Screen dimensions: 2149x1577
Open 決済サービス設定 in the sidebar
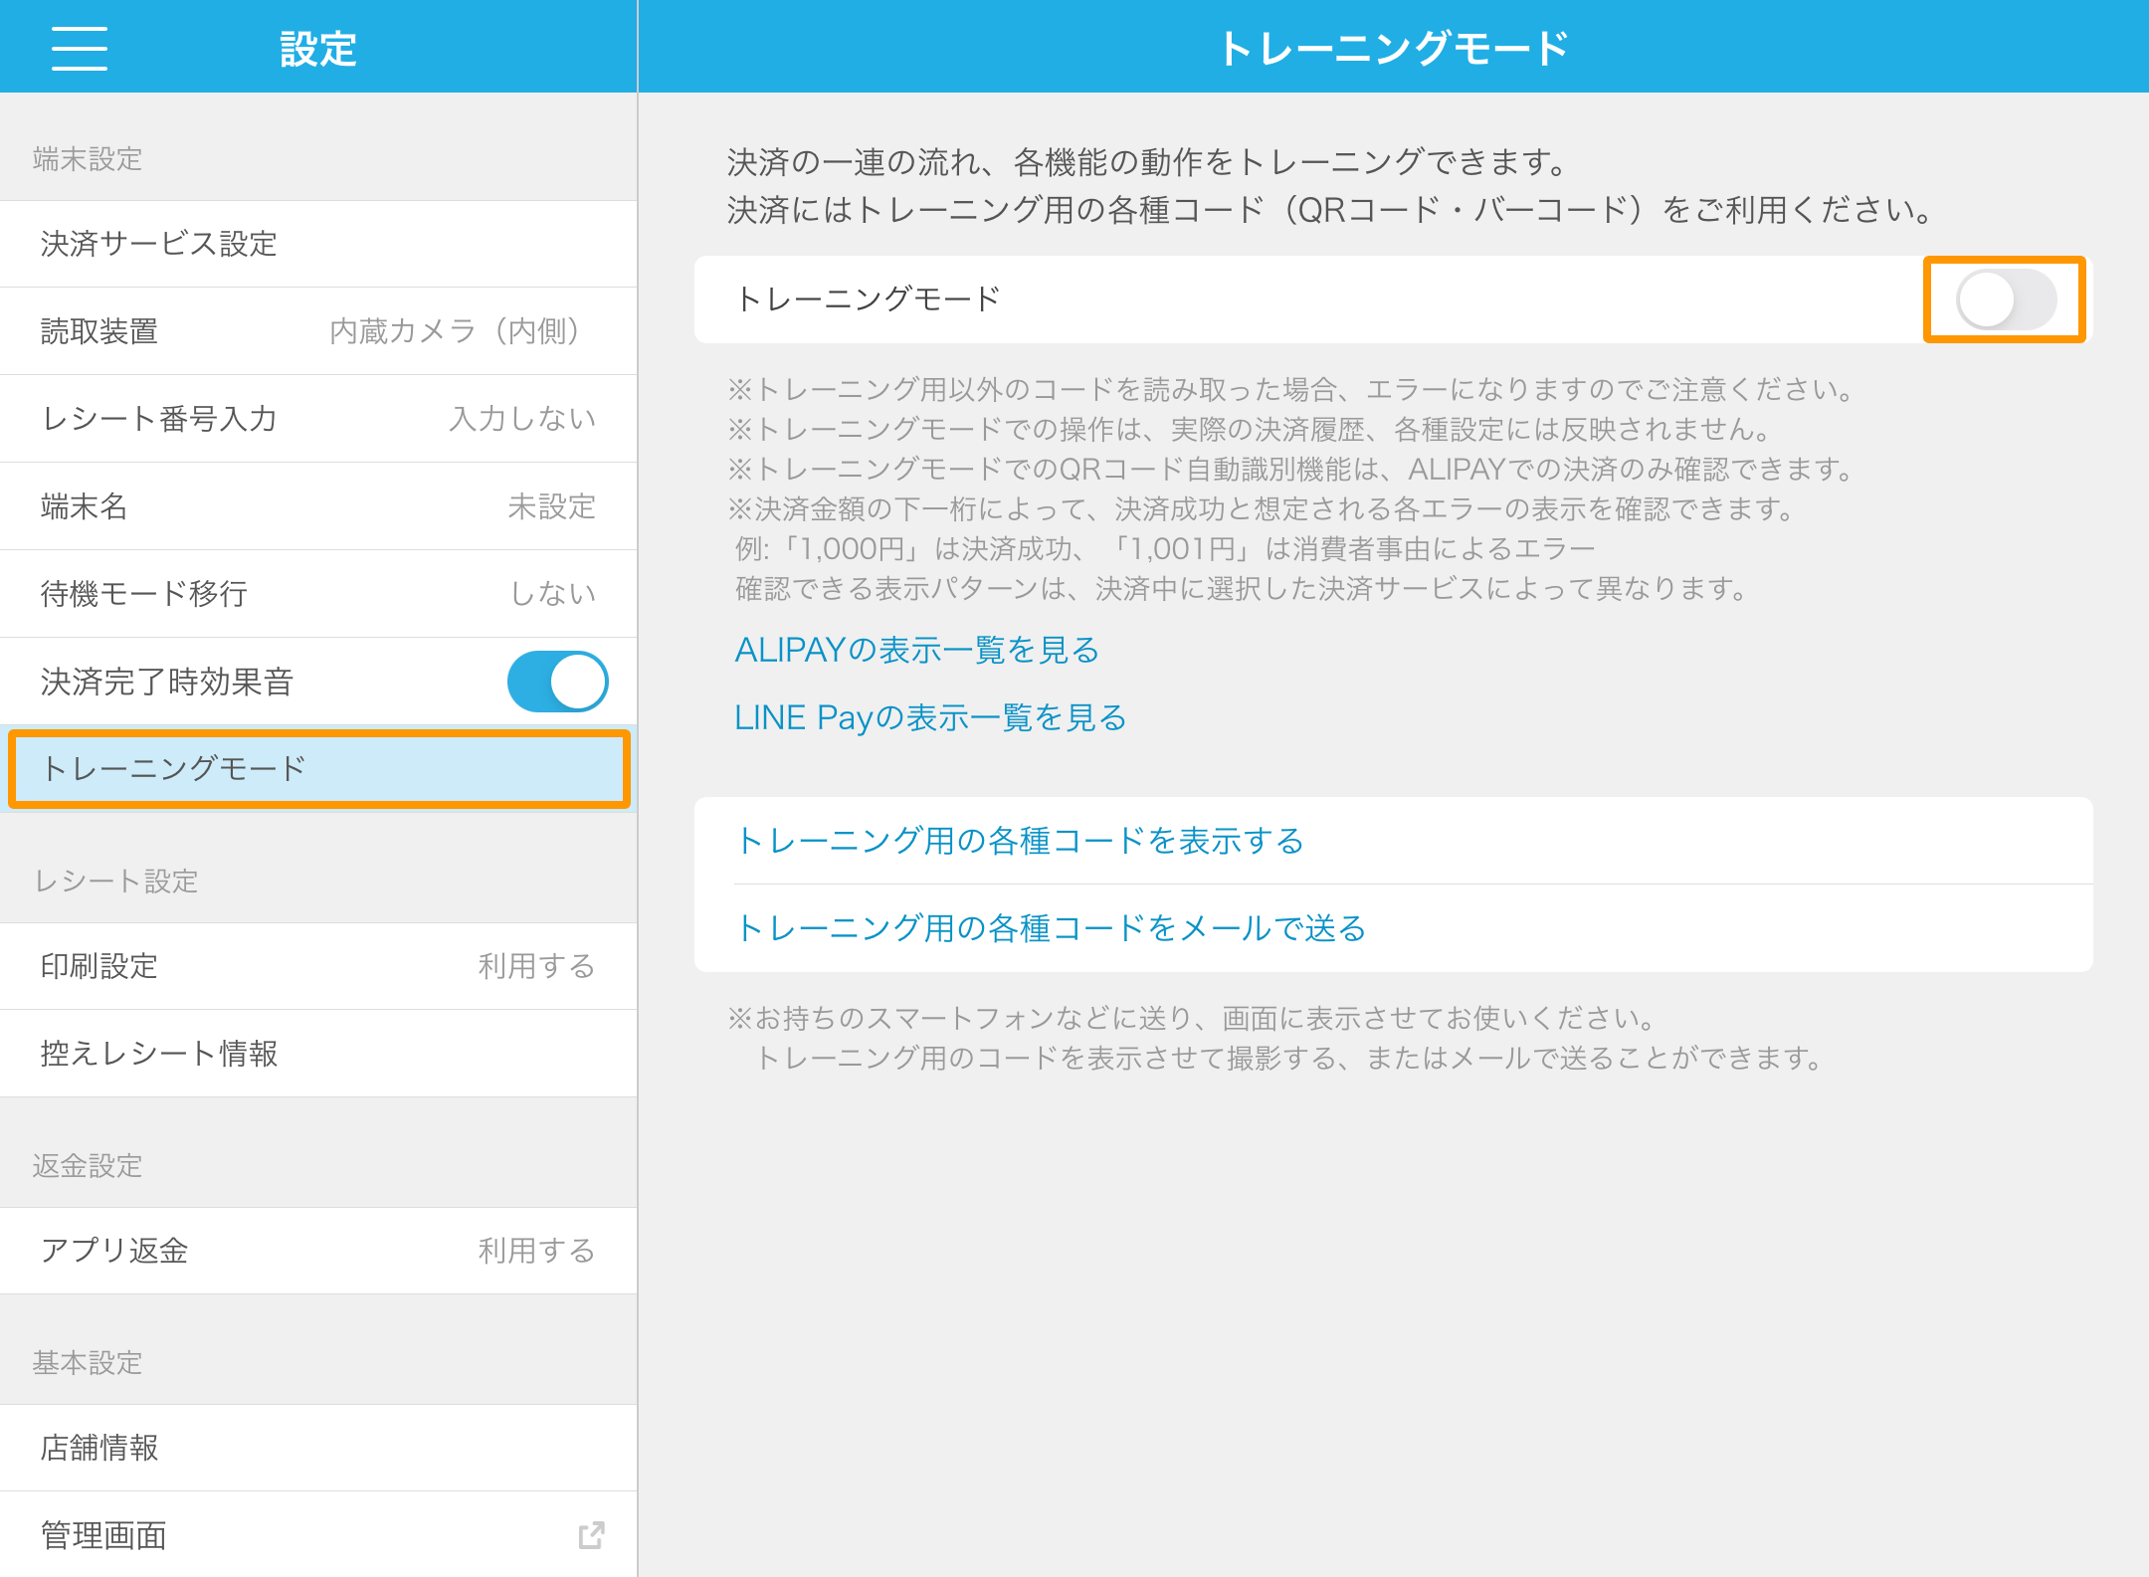[x=318, y=244]
